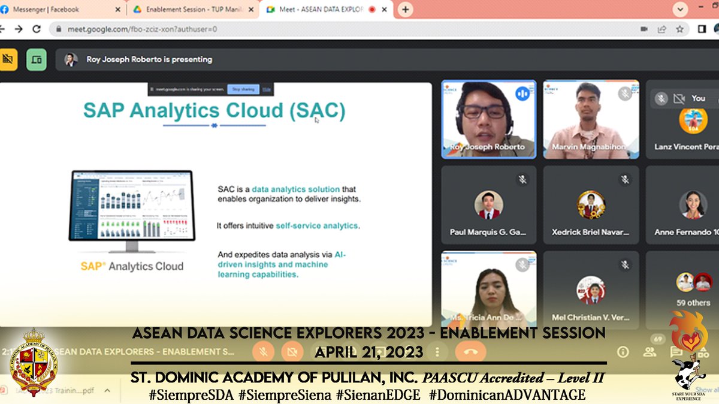This screenshot has height=404, width=719.
Task: Click the green screen-presentation icon
Action: click(37, 59)
